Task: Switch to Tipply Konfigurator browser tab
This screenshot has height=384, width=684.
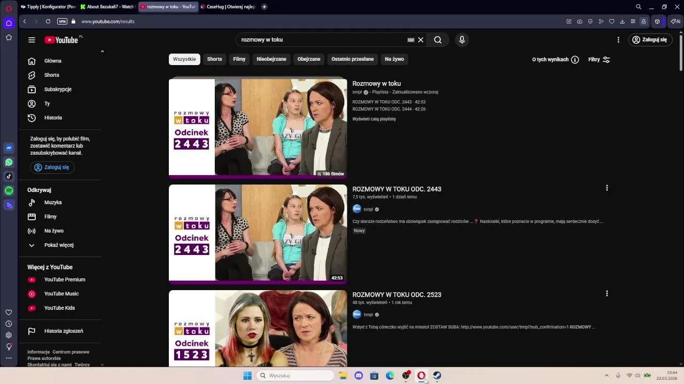Action: pos(48,7)
